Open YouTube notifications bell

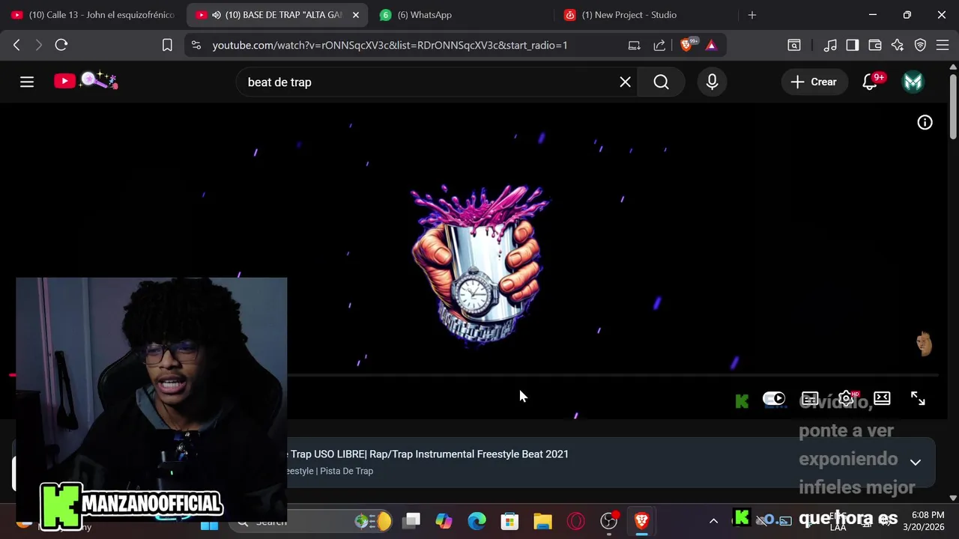870,82
